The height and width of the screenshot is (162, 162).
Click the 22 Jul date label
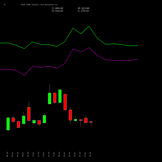(69, 155)
